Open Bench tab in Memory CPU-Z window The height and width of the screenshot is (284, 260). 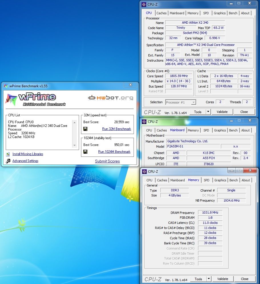(233, 180)
